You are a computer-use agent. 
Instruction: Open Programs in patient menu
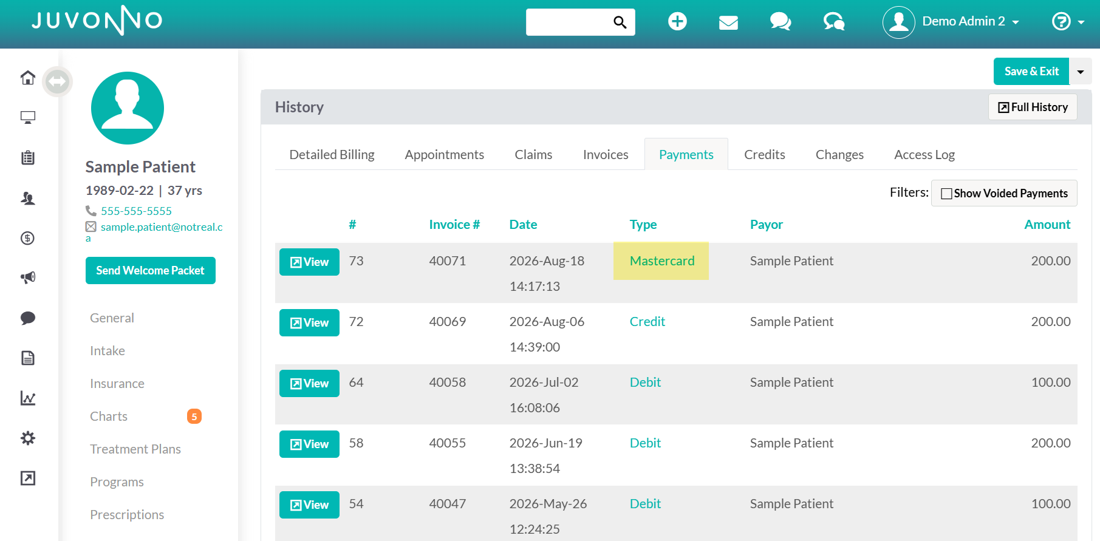(117, 481)
